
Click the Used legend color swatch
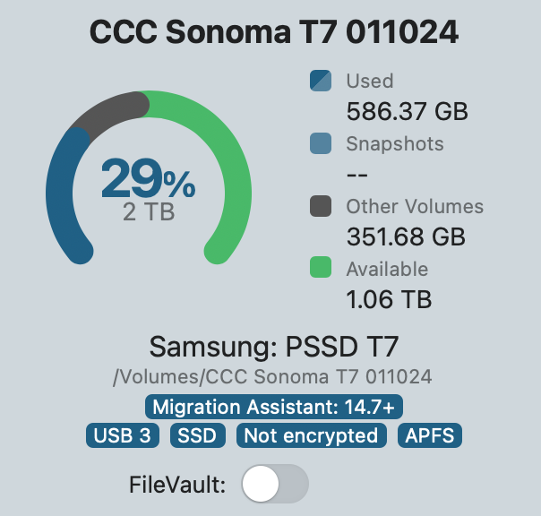[320, 82]
